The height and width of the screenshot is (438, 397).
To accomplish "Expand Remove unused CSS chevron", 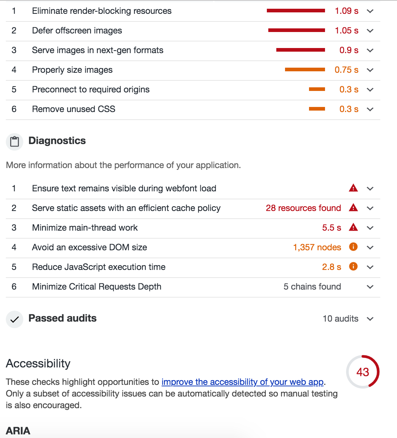I will point(370,109).
